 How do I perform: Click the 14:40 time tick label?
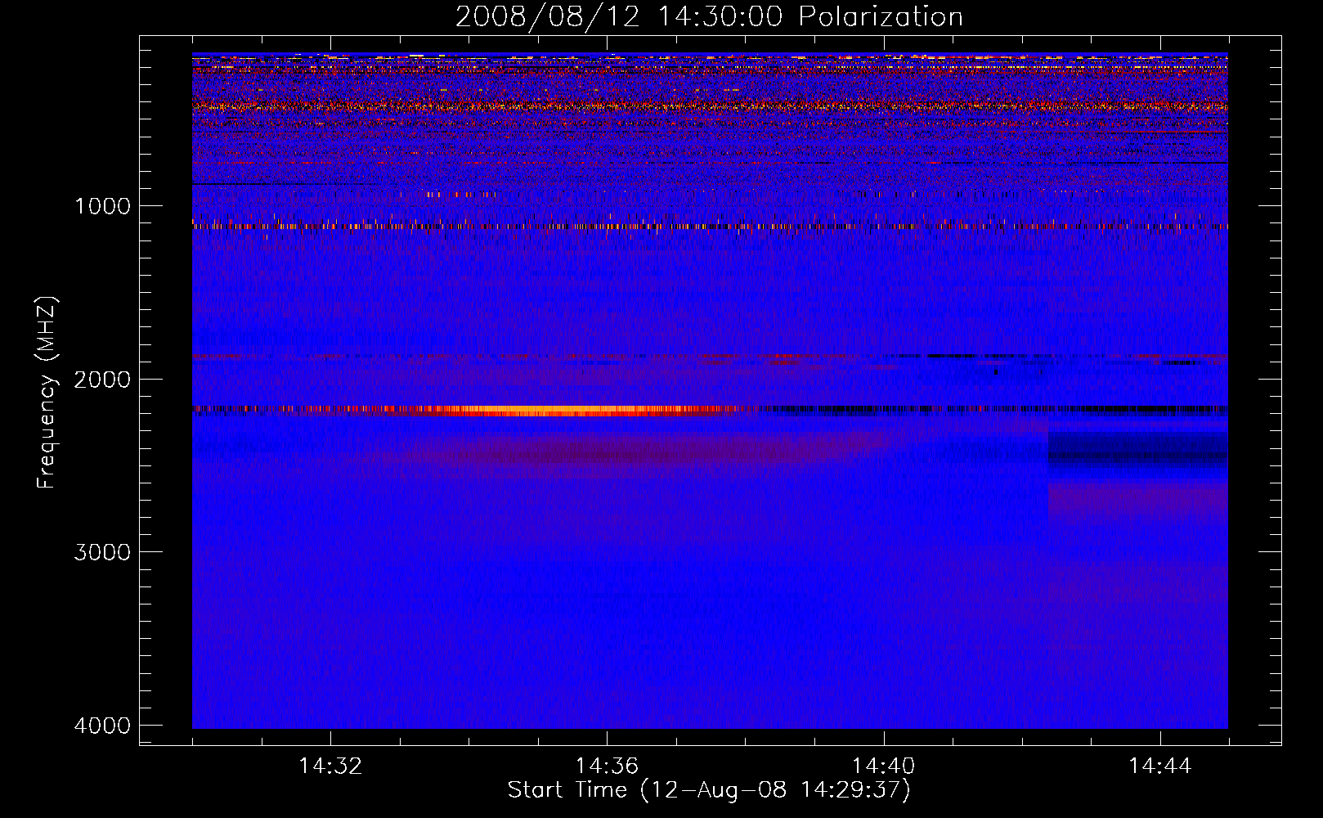[x=884, y=766]
